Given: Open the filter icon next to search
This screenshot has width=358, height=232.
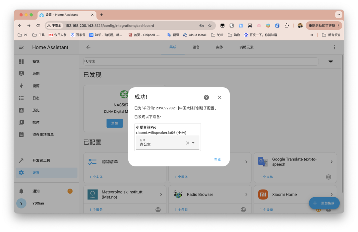Looking at the screenshot, I should pyautogui.click(x=330, y=62).
